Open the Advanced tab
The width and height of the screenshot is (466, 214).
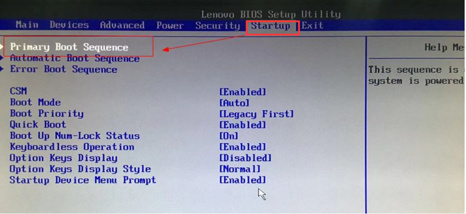(x=122, y=25)
